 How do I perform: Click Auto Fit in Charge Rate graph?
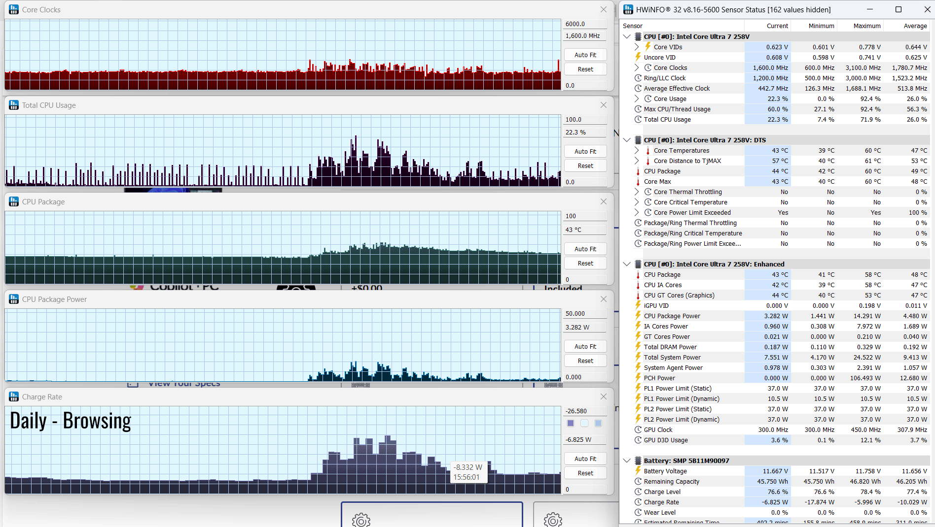585,459
